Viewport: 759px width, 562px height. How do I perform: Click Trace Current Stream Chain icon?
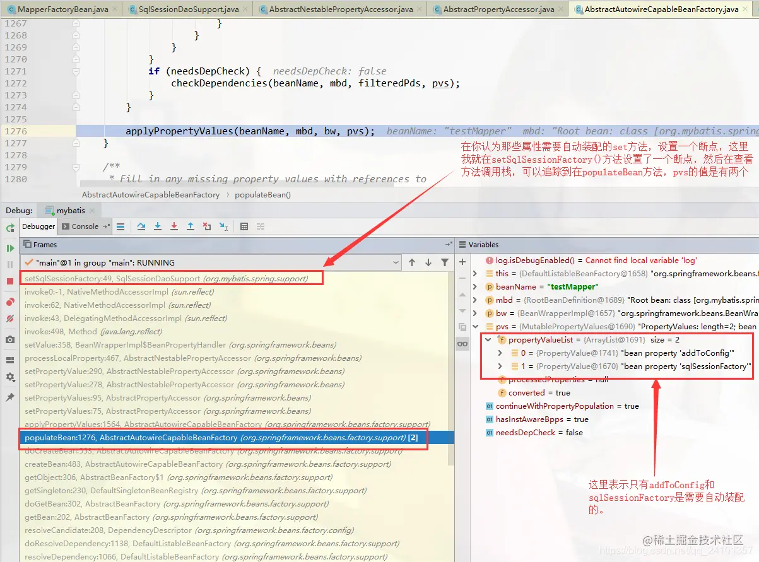point(260,226)
